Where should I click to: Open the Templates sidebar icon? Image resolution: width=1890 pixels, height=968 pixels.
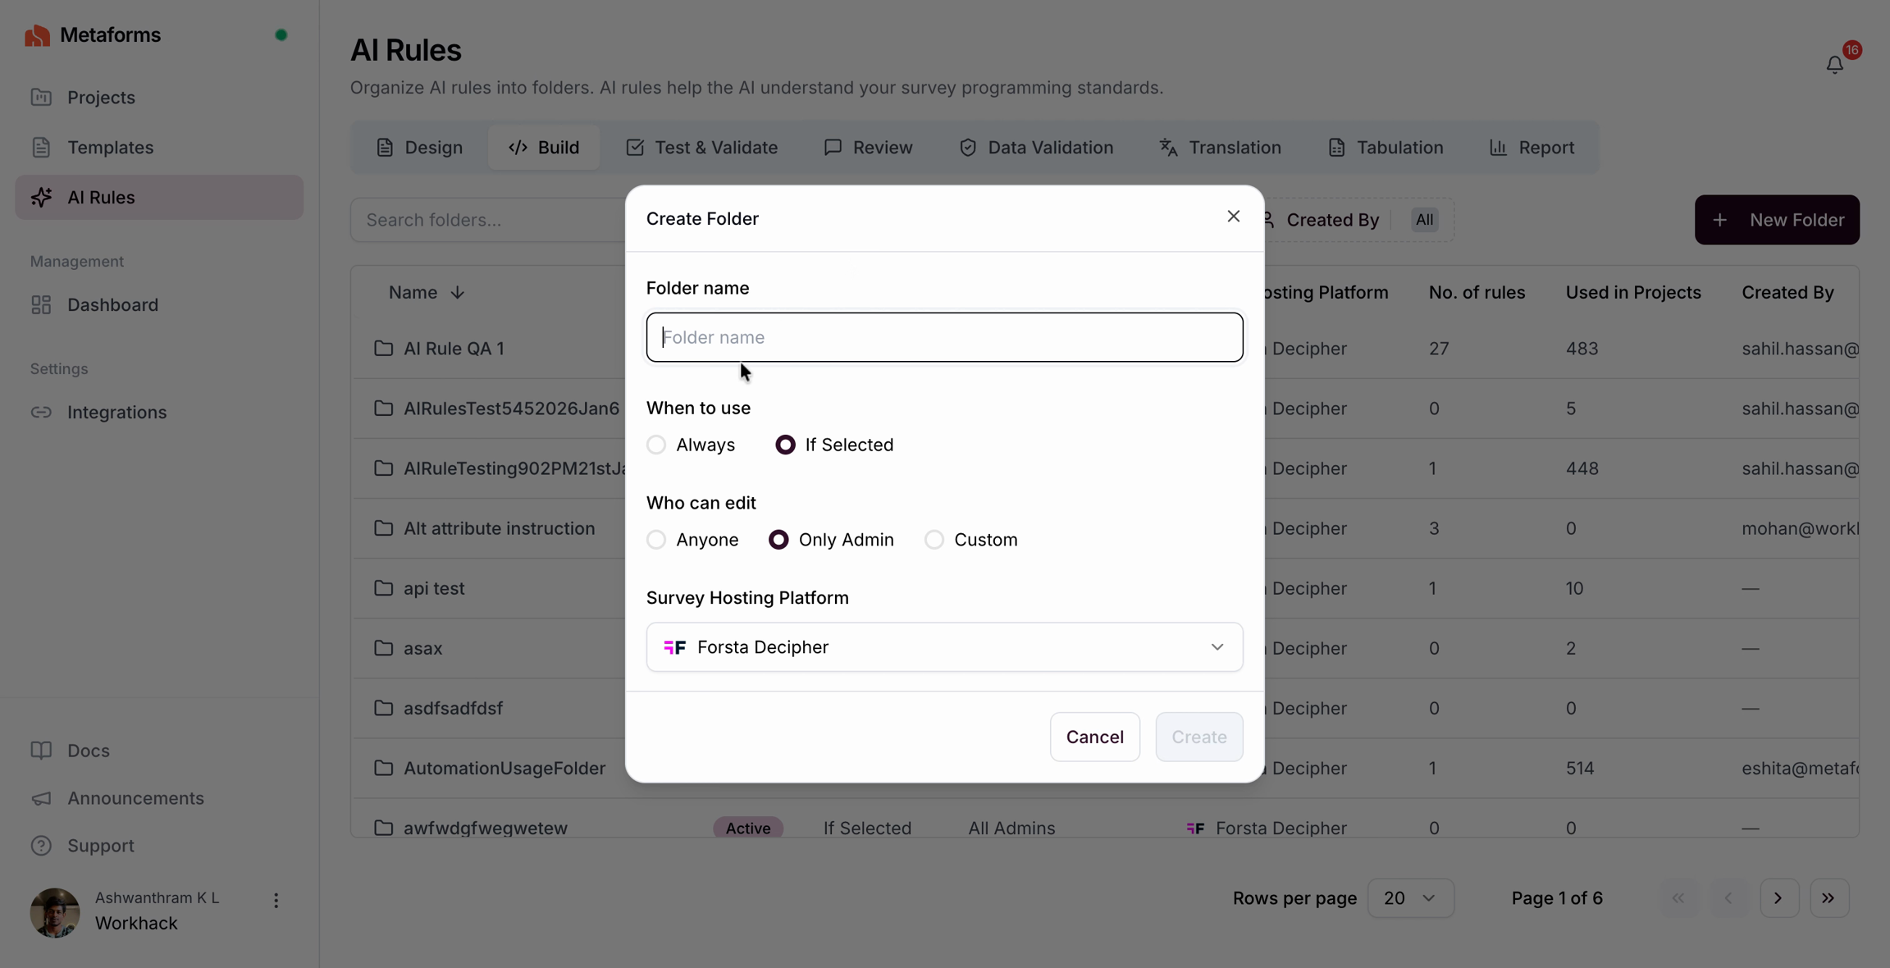pyautogui.click(x=41, y=147)
